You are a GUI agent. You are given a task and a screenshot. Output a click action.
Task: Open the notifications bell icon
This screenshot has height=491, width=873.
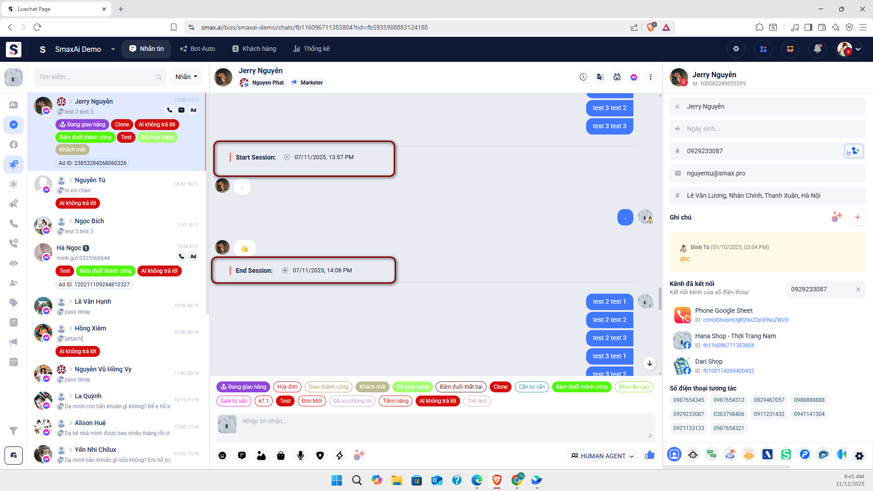click(x=817, y=49)
